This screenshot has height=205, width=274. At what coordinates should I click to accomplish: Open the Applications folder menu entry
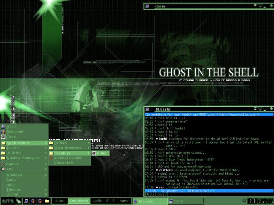click(24, 143)
